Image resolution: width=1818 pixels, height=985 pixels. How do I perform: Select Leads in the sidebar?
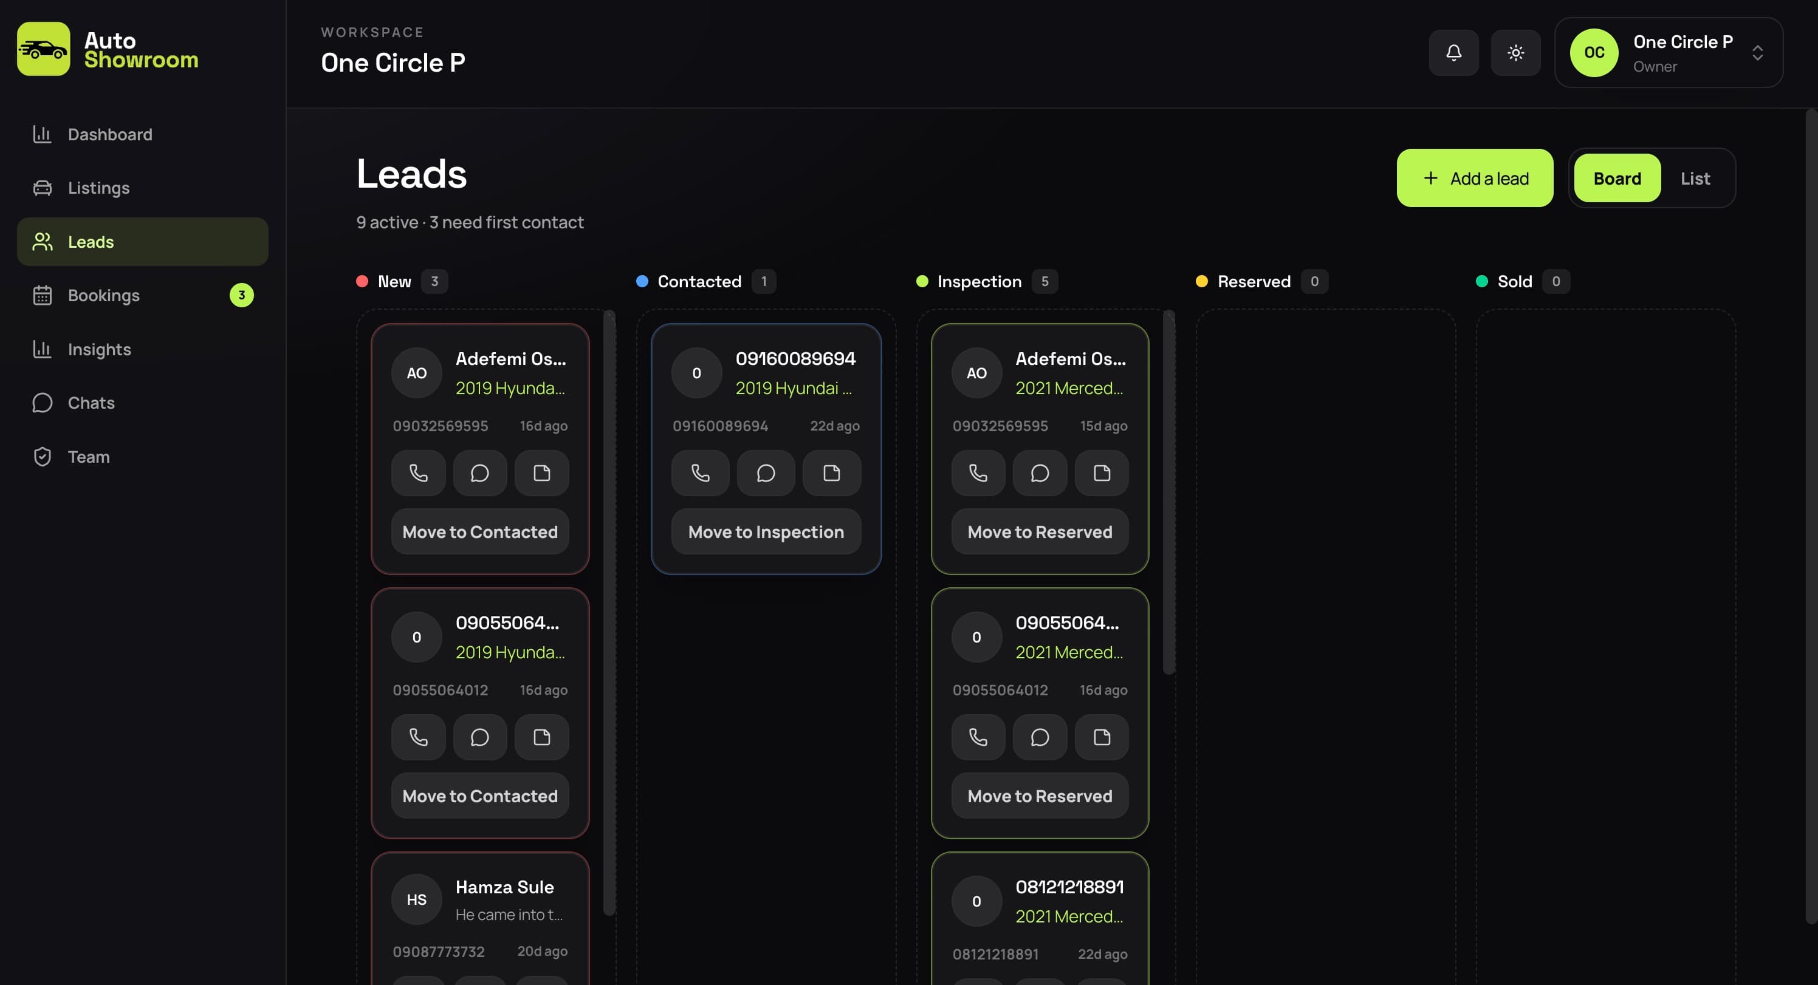[143, 241]
